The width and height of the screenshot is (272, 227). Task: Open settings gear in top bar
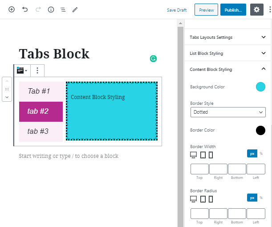coord(257,9)
